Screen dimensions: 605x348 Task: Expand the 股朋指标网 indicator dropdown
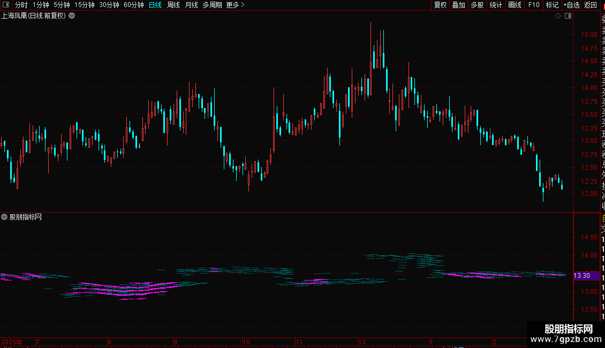click(x=4, y=217)
